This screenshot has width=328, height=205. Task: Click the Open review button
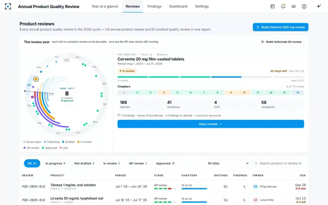pos(211,124)
